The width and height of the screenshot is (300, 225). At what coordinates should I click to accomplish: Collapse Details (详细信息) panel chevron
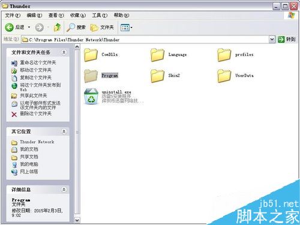click(64, 190)
